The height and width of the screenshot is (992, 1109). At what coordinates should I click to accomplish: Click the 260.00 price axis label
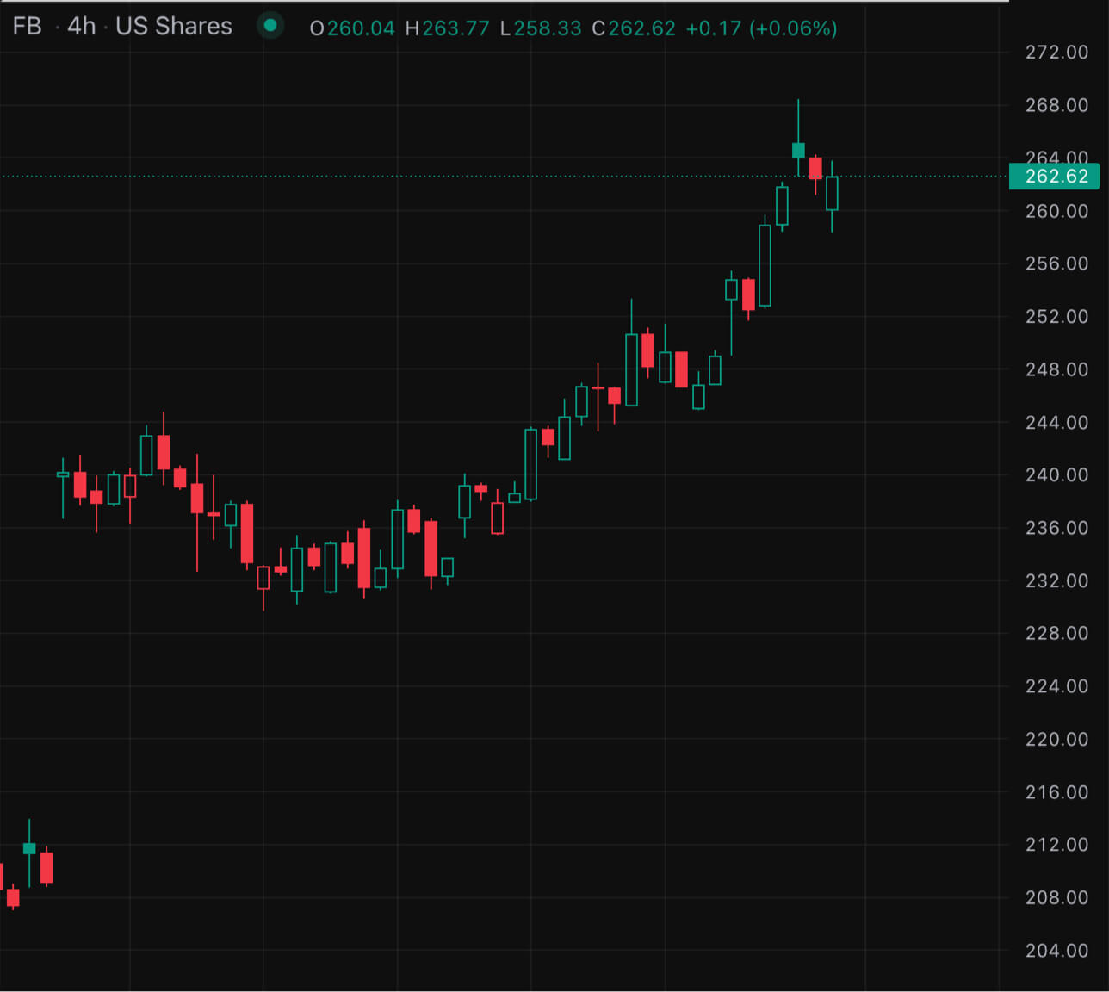click(x=1056, y=211)
